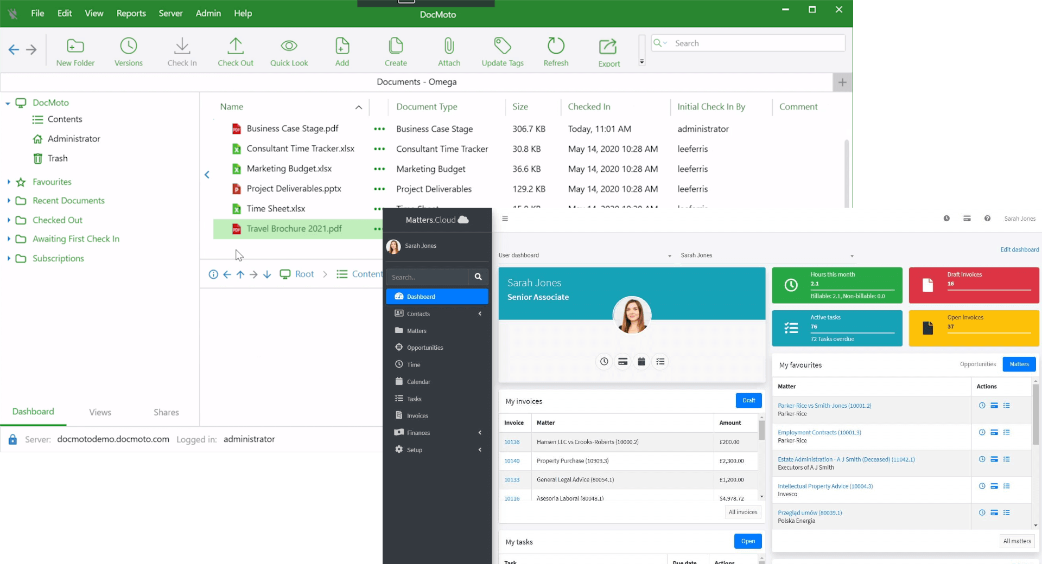Click billing icon for Intellectual Property Advice
This screenshot has width=1042, height=564.
point(994,486)
